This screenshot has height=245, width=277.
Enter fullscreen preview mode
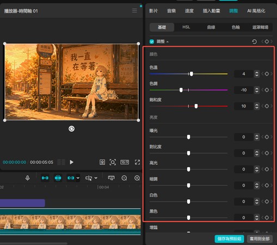137,162
